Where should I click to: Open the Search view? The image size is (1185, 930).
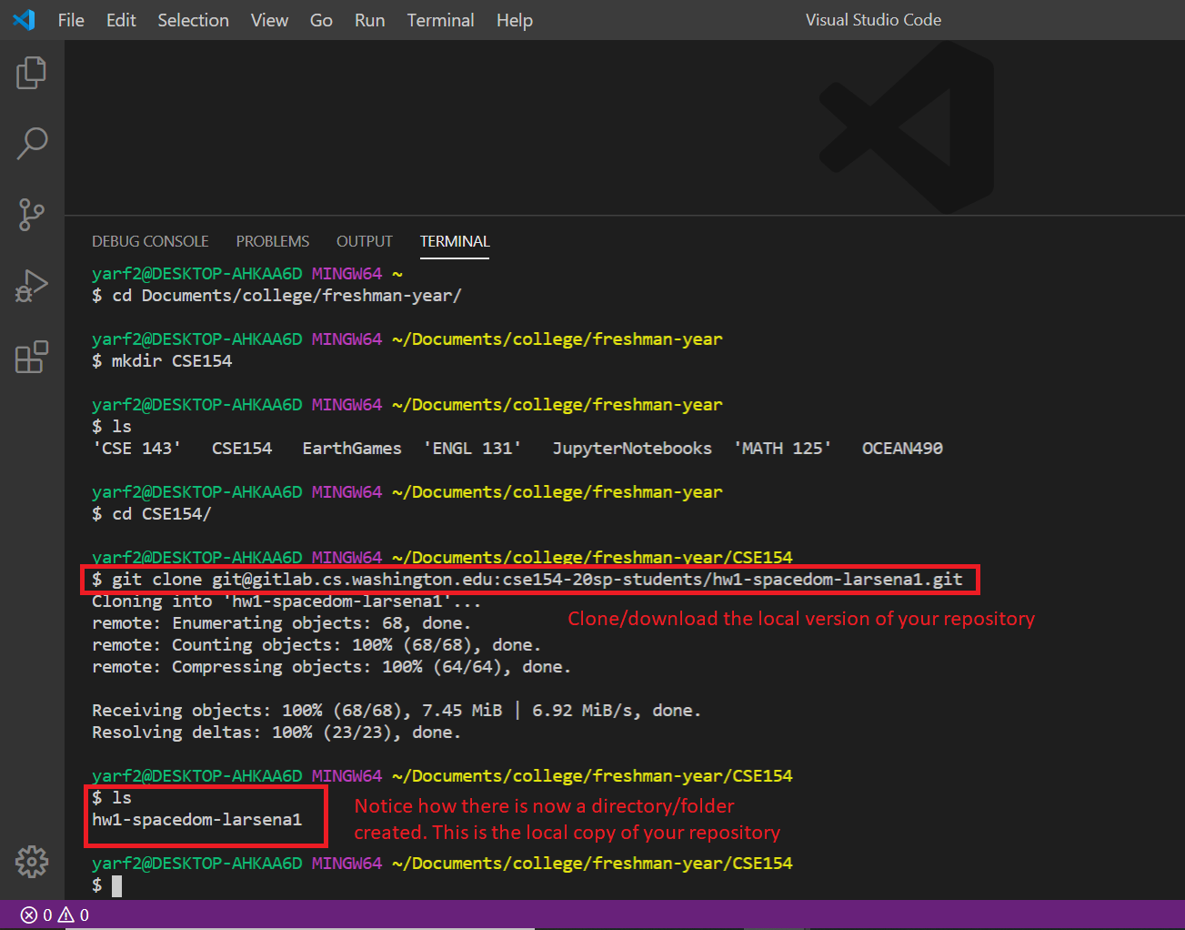32,144
